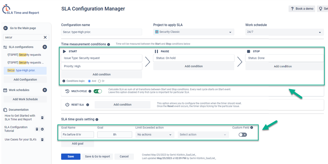Click the Goal Name field 'Fix before 8 hr'
328x164 pixels.
tap(77, 135)
